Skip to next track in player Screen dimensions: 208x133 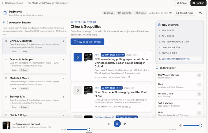coord(125,124)
